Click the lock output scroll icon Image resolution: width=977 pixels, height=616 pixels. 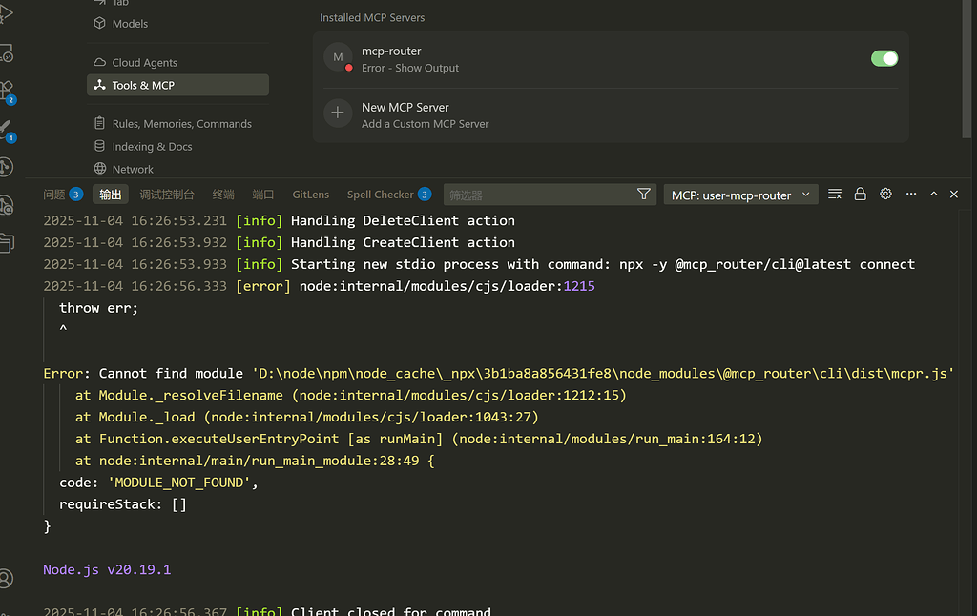coord(860,195)
